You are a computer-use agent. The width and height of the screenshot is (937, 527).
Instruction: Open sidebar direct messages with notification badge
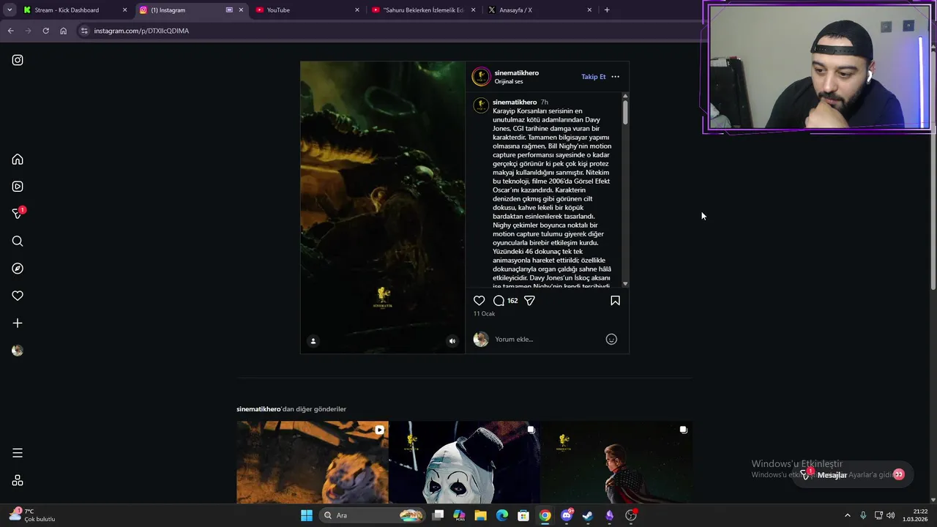18,213
